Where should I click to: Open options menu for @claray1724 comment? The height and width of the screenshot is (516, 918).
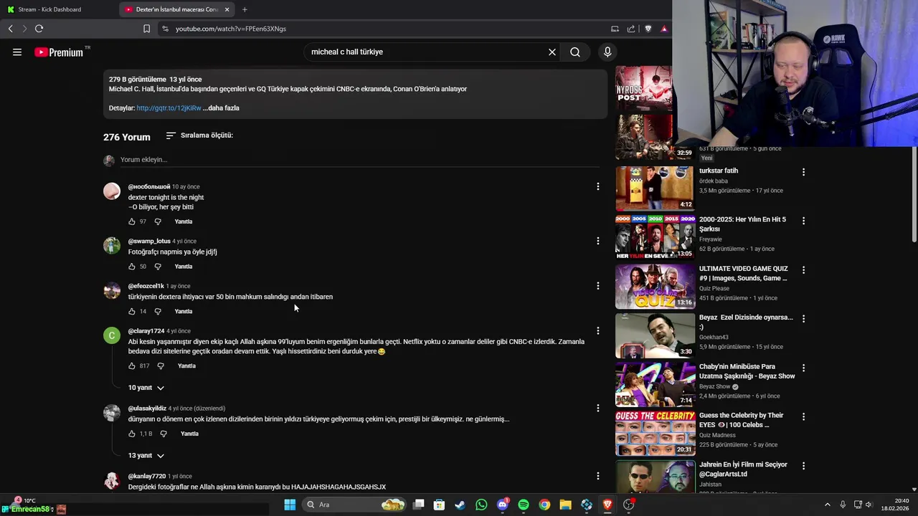[x=597, y=331]
